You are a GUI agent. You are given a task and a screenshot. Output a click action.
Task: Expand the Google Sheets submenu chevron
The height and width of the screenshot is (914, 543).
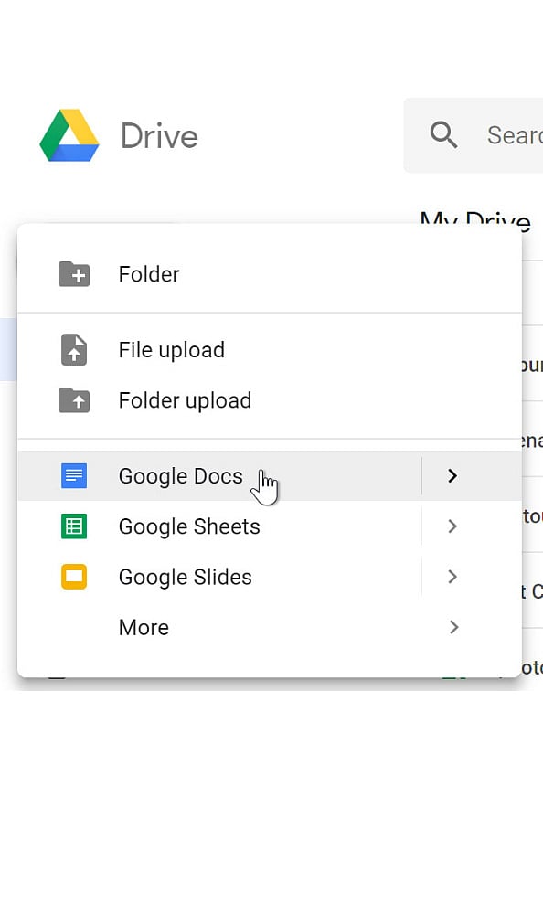(x=452, y=526)
